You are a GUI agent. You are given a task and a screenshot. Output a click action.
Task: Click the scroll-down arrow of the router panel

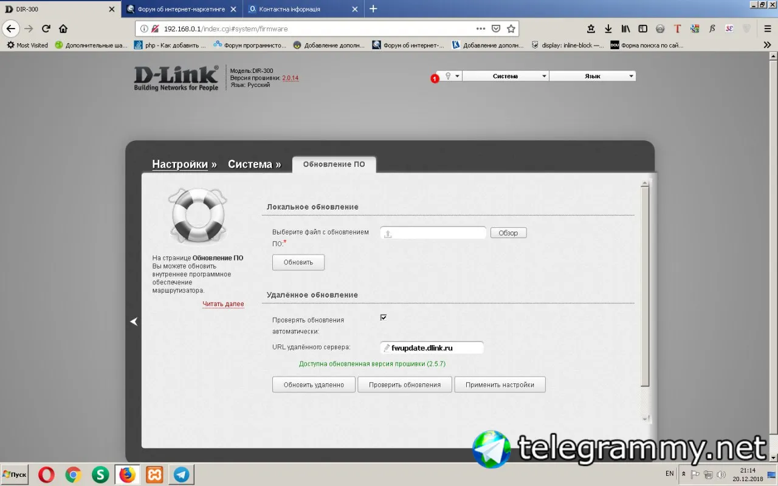645,418
